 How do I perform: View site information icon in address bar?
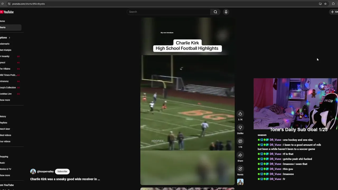(x=9, y=4)
